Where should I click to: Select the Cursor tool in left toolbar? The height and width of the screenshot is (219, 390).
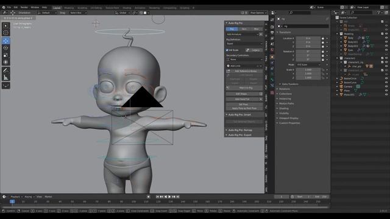(5, 33)
